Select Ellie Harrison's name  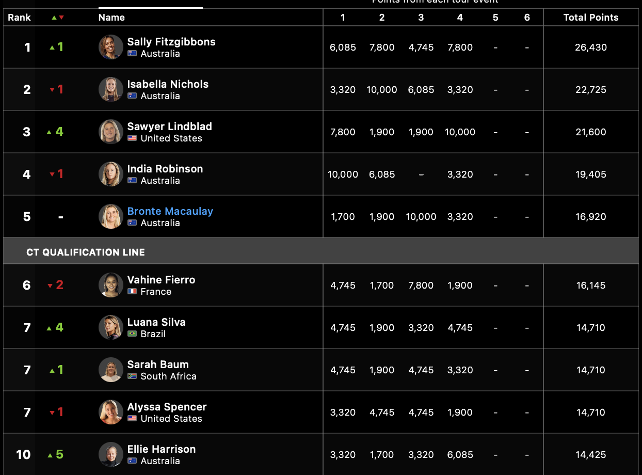pos(162,449)
